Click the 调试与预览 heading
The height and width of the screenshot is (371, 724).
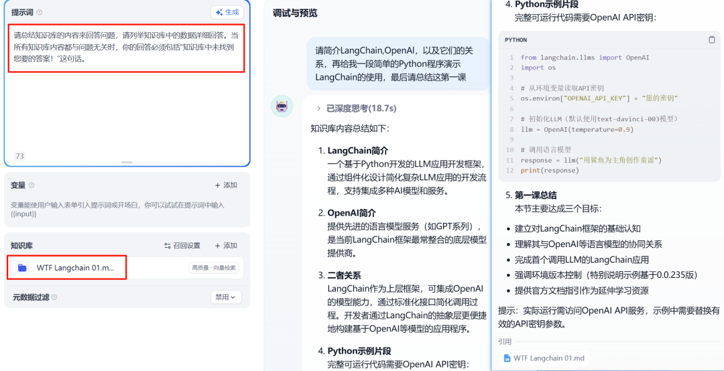[x=295, y=13]
